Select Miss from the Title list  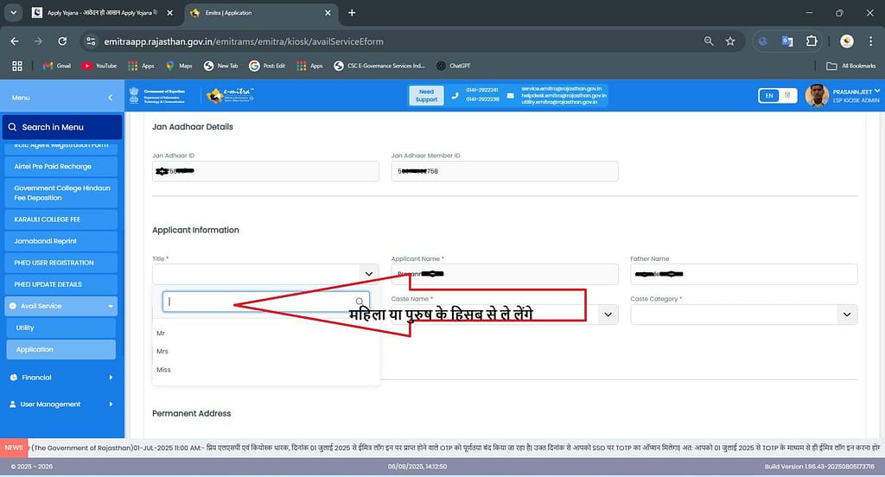pyautogui.click(x=163, y=370)
